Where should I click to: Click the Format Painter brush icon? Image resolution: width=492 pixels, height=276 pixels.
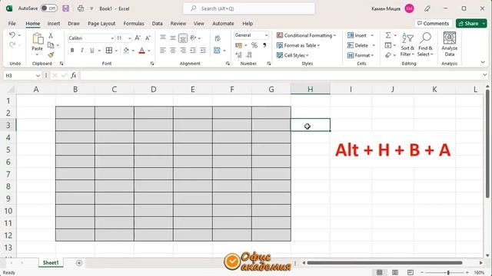(51, 55)
